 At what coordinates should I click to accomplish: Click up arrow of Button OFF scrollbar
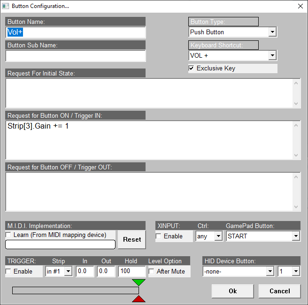pos(296,177)
